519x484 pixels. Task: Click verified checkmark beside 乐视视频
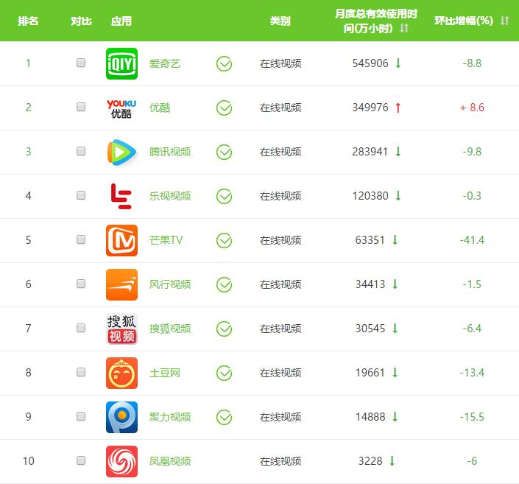click(x=224, y=196)
